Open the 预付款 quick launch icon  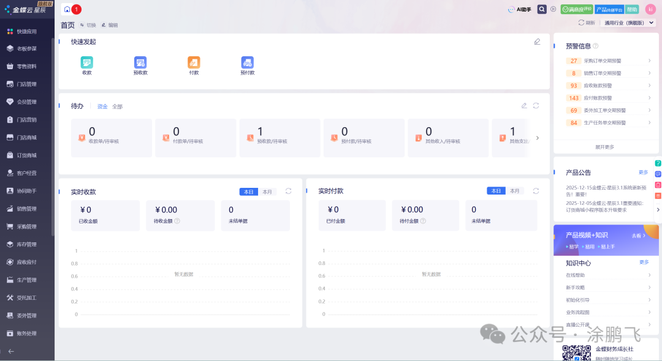point(247,62)
